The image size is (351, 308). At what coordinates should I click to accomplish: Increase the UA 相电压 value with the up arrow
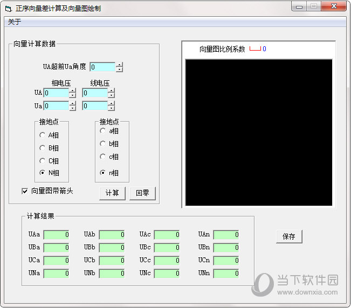73,90
